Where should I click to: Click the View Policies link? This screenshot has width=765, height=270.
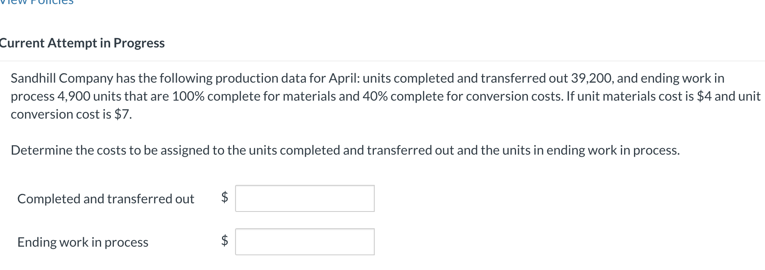click(37, 2)
